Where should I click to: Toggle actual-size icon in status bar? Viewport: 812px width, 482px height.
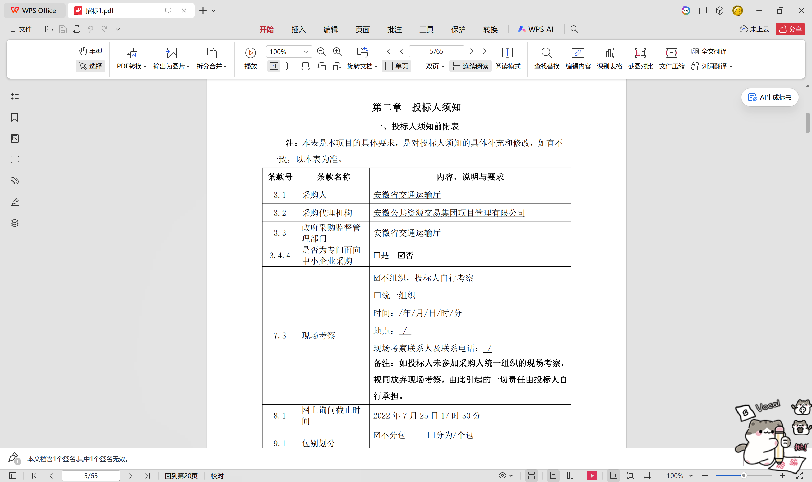[x=613, y=475]
